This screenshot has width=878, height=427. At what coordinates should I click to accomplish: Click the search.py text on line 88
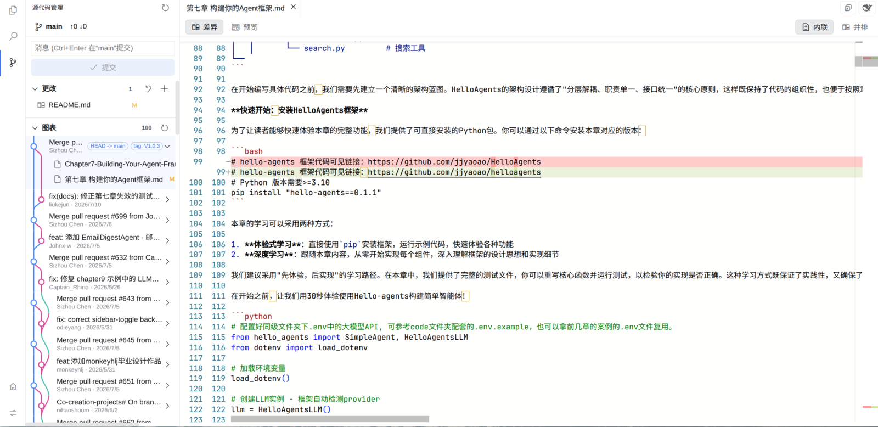pyautogui.click(x=324, y=48)
